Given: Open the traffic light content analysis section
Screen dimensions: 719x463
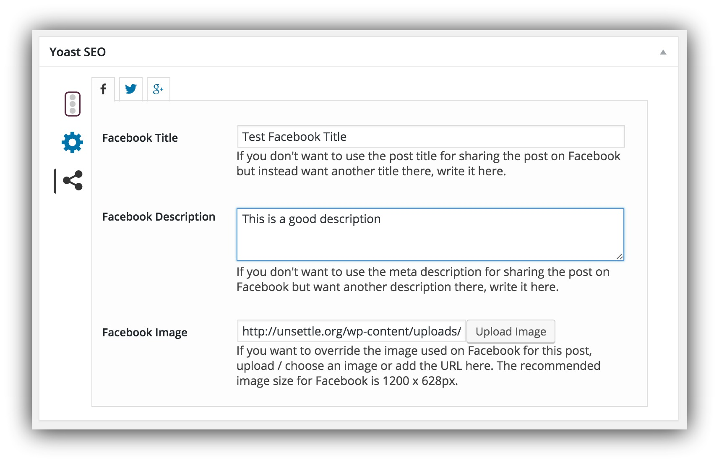Looking at the screenshot, I should [73, 104].
